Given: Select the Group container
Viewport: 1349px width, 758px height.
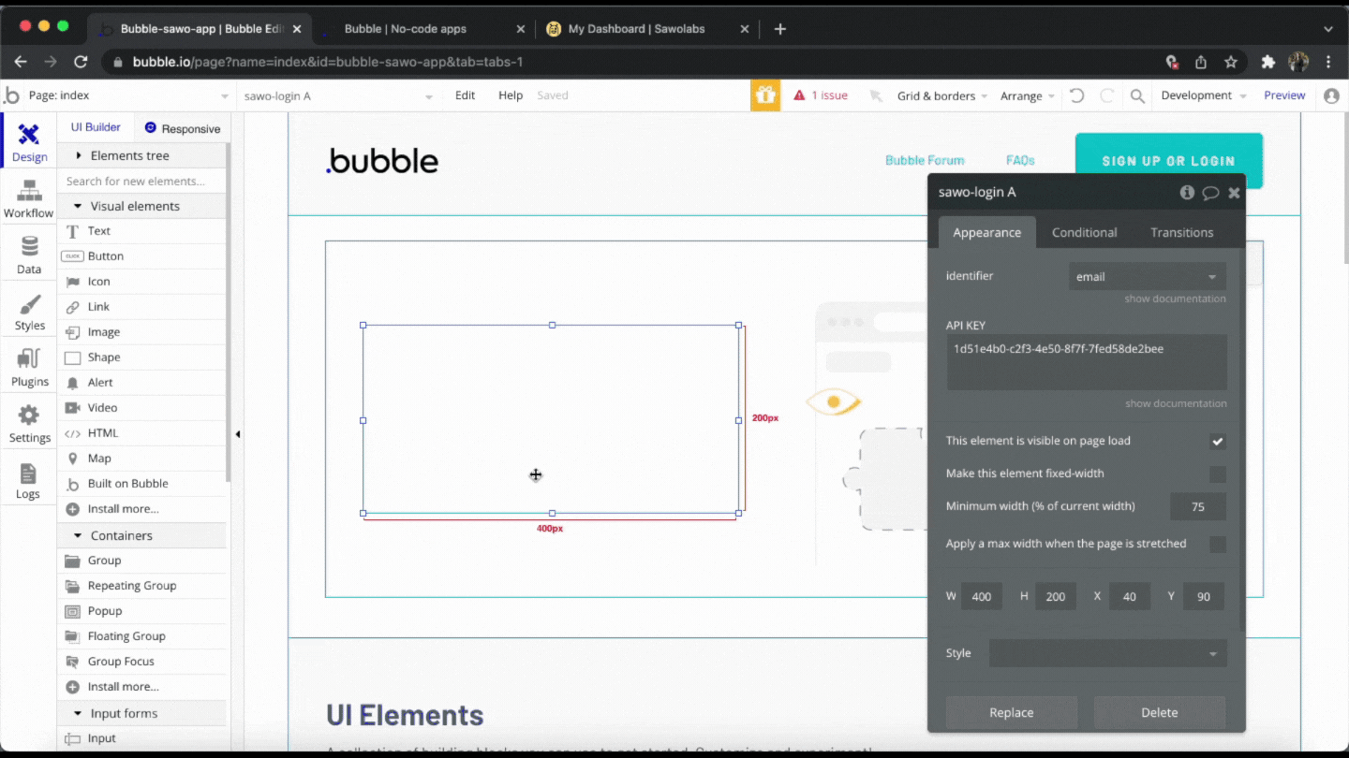Looking at the screenshot, I should (x=142, y=560).
